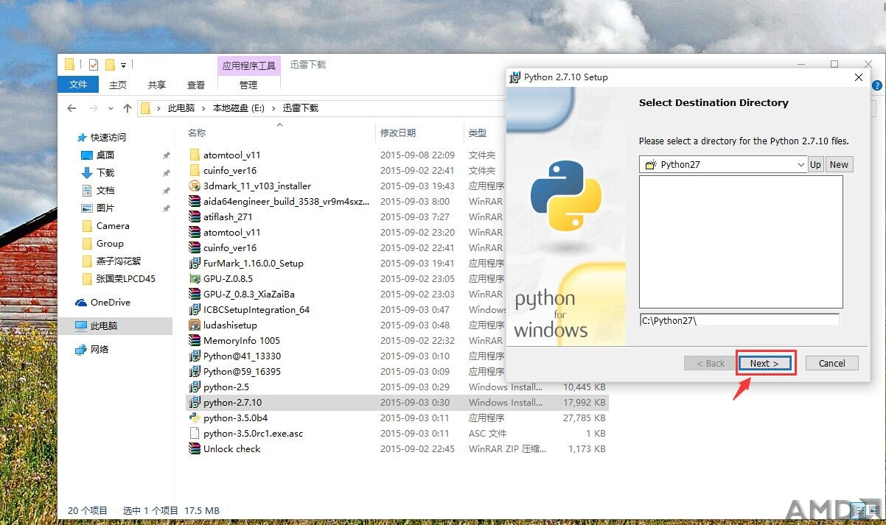Select the 3dmark_11_v103_installer file icon

click(x=195, y=186)
